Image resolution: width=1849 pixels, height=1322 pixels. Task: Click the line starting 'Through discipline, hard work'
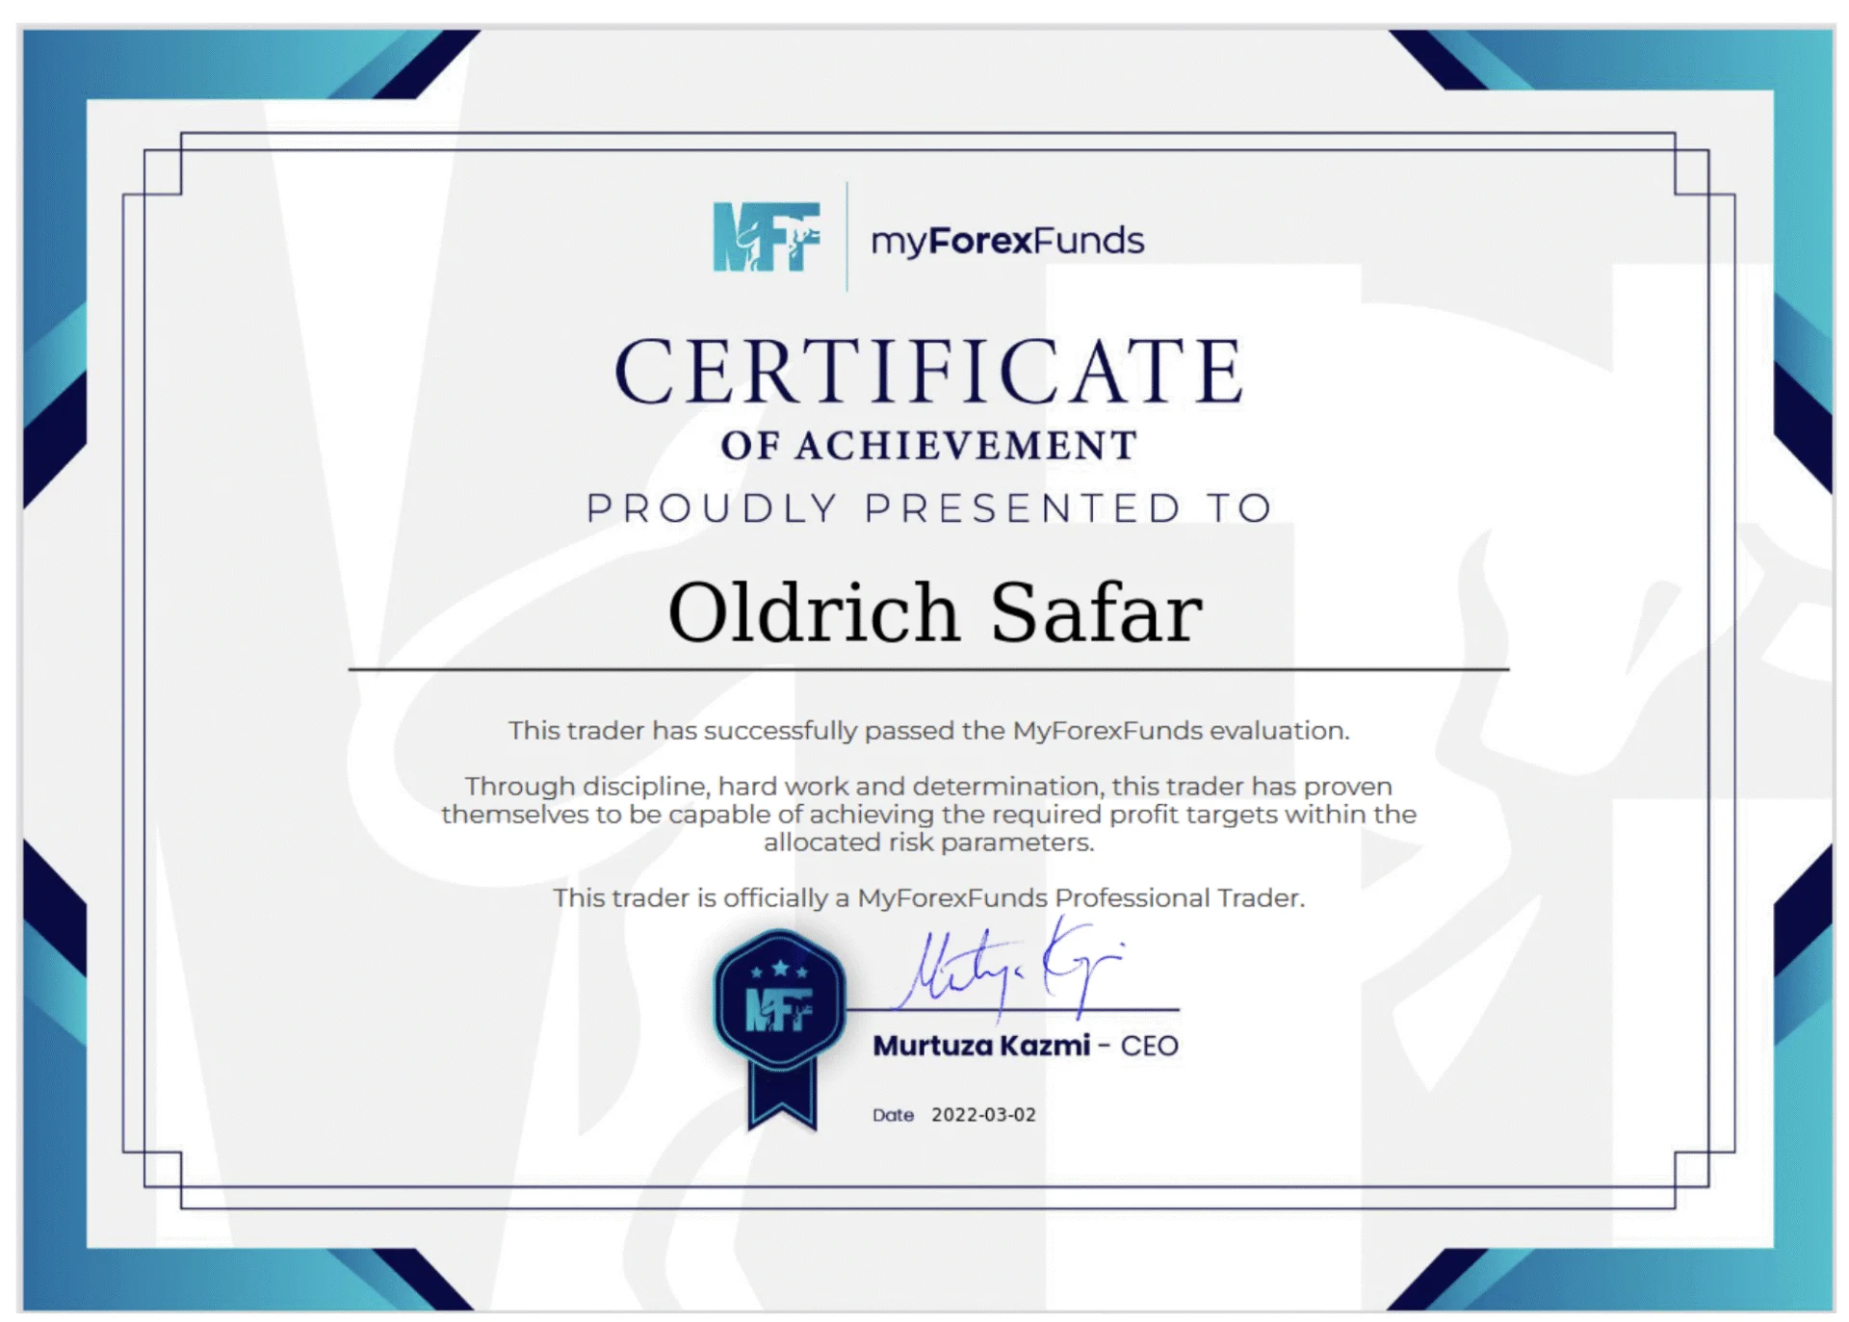[x=929, y=787]
